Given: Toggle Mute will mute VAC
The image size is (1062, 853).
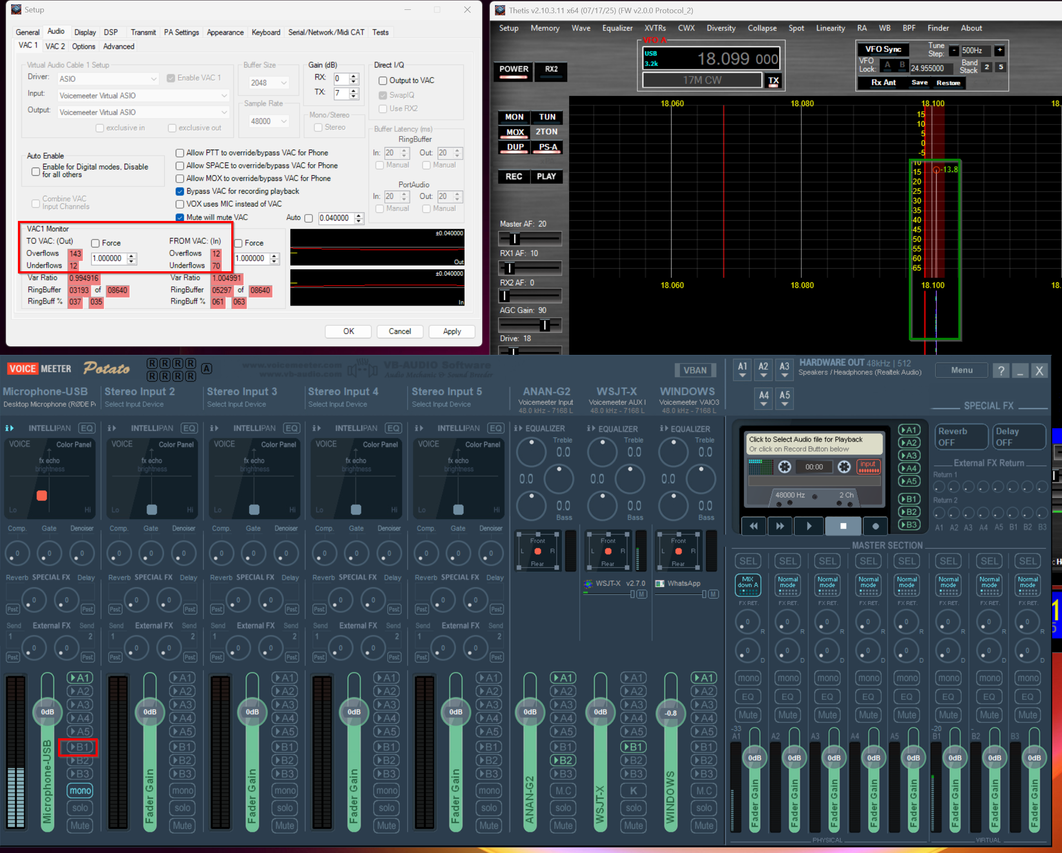Looking at the screenshot, I should 180,217.
